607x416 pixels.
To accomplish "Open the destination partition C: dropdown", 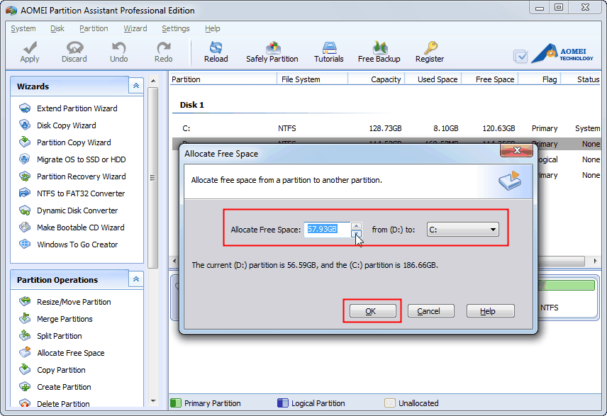I will 462,230.
